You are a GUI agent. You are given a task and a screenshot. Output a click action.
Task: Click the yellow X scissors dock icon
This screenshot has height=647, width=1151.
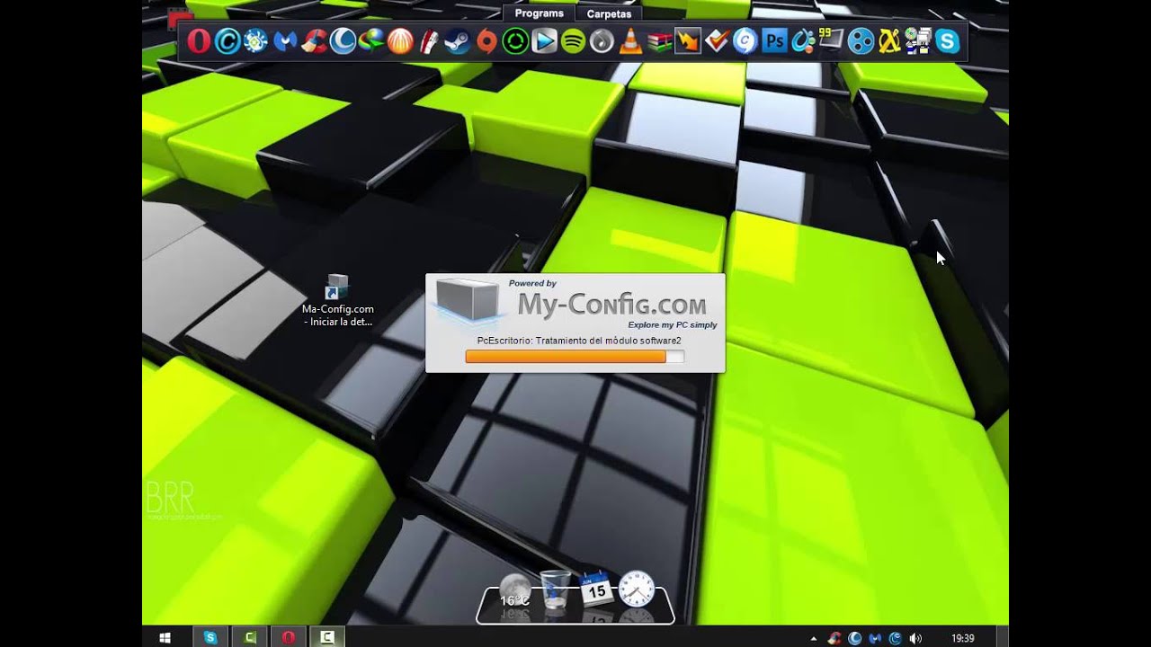(x=889, y=41)
